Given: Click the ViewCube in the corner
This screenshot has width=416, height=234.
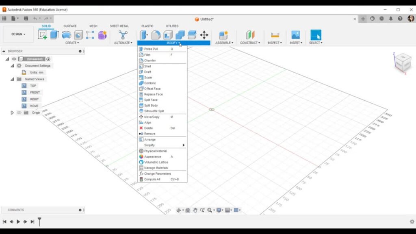Looking at the screenshot, I should [403, 63].
